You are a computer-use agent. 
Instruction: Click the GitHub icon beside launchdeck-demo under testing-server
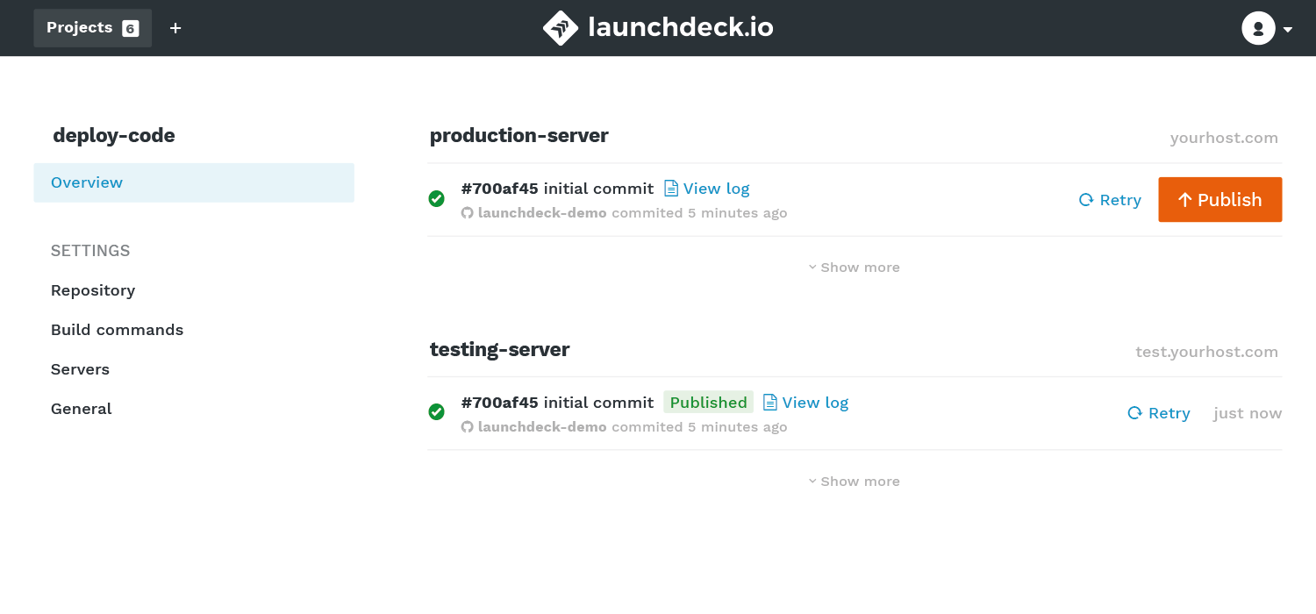467,426
